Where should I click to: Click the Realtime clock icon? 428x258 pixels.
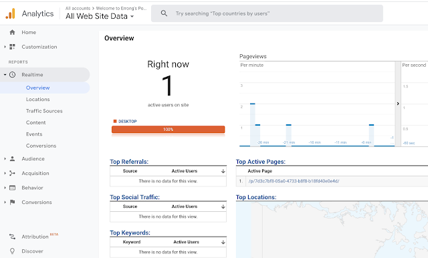click(x=12, y=74)
